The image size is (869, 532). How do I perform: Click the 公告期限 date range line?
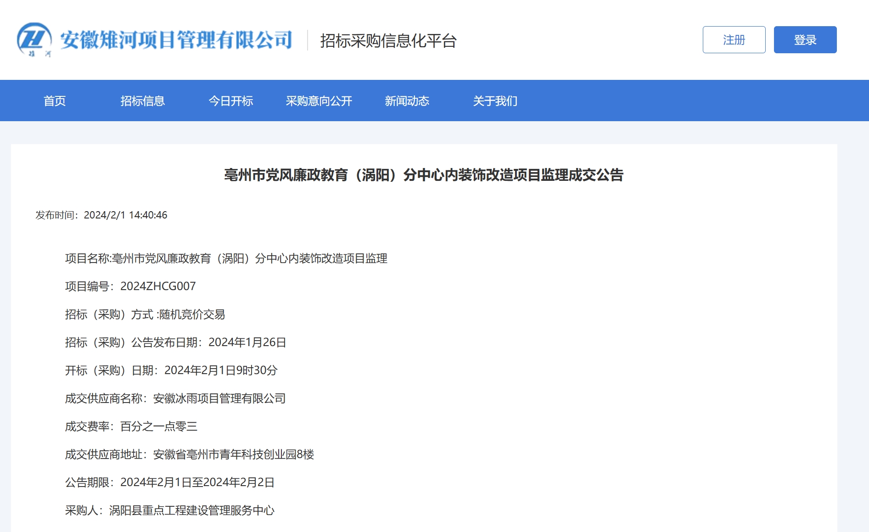tap(170, 482)
